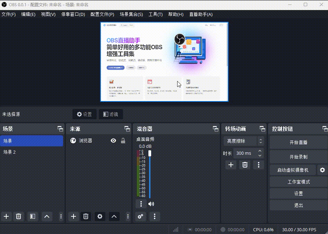The width and height of the screenshot is (328, 234).
Task: Click network signal status icon
Action: [x=176, y=229]
